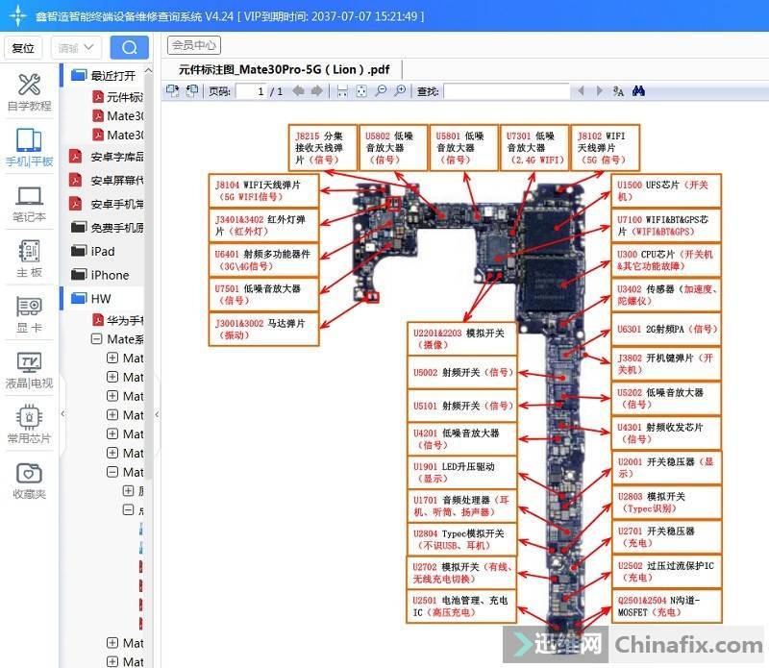Open the 主板 motherboard category
The width and height of the screenshot is (769, 668).
(x=29, y=260)
